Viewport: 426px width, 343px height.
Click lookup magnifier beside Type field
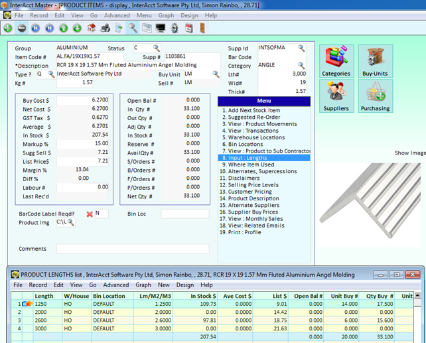51,74
